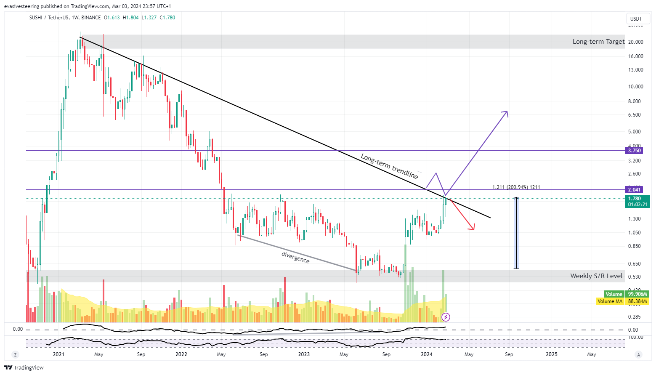Click the C1.780 close value in header

pos(167,18)
